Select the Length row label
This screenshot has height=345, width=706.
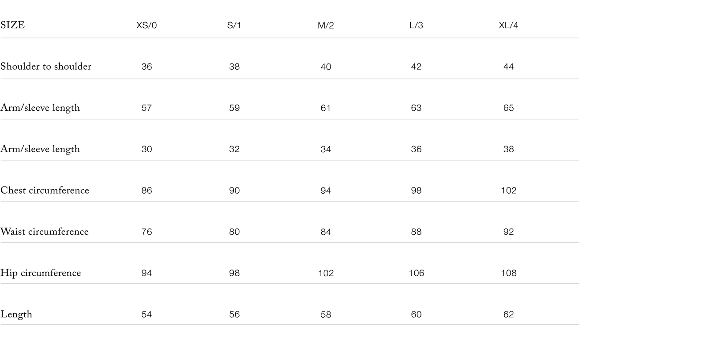pos(16,315)
